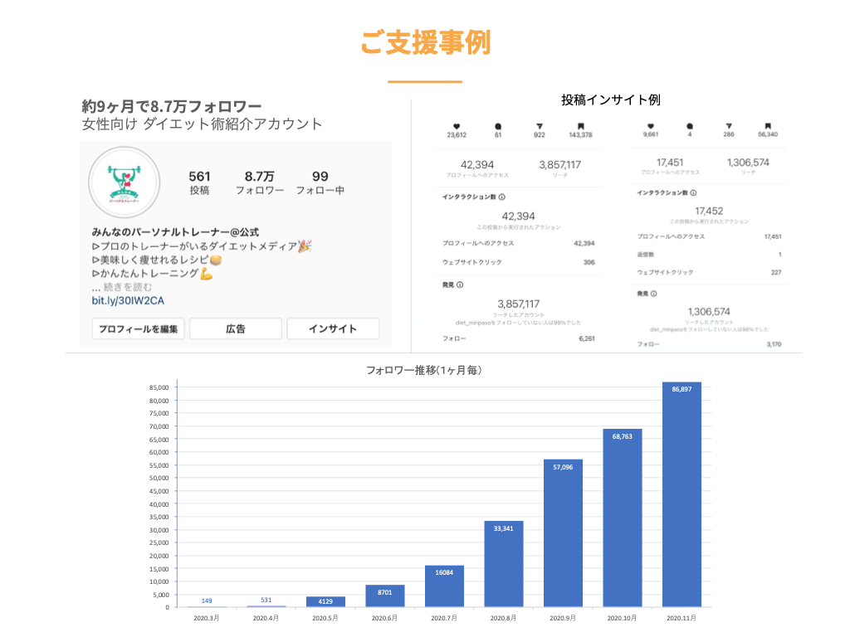The image size is (850, 637).
Task: Click the 531 value above 2020.4月
Action: [266, 600]
